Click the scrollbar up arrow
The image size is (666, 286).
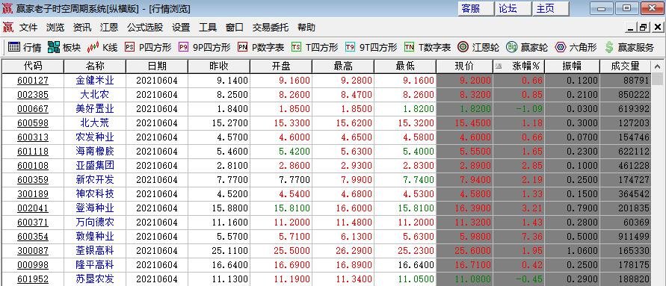[x=657, y=66]
